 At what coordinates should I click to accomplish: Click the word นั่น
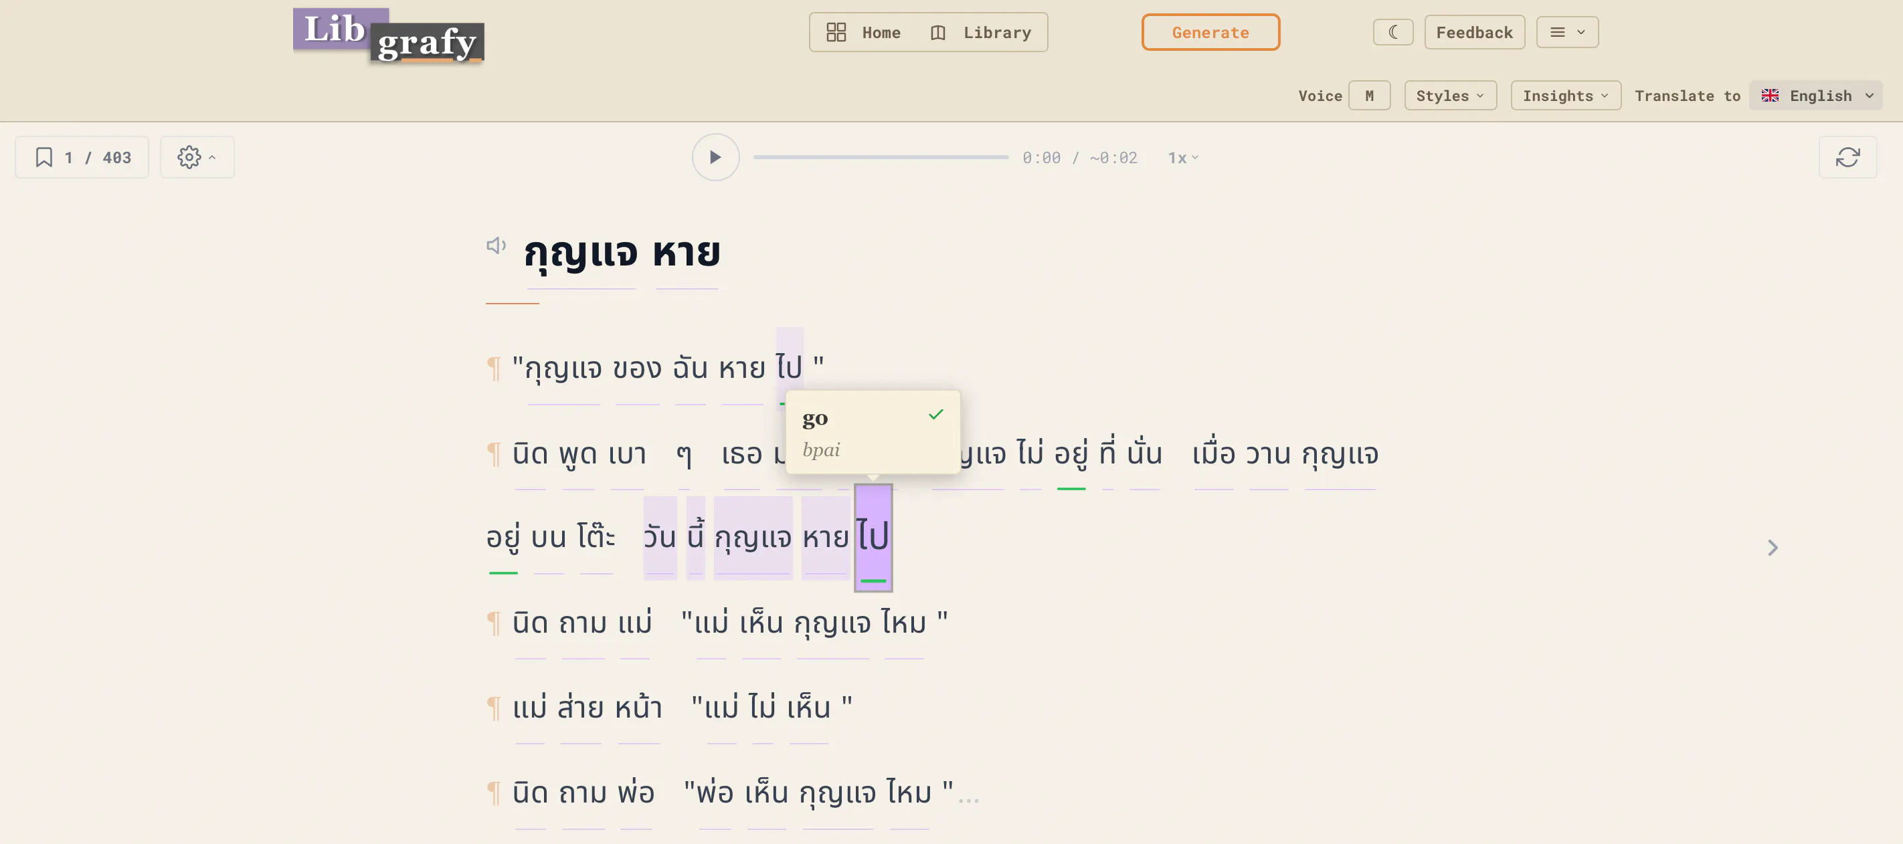(1144, 453)
